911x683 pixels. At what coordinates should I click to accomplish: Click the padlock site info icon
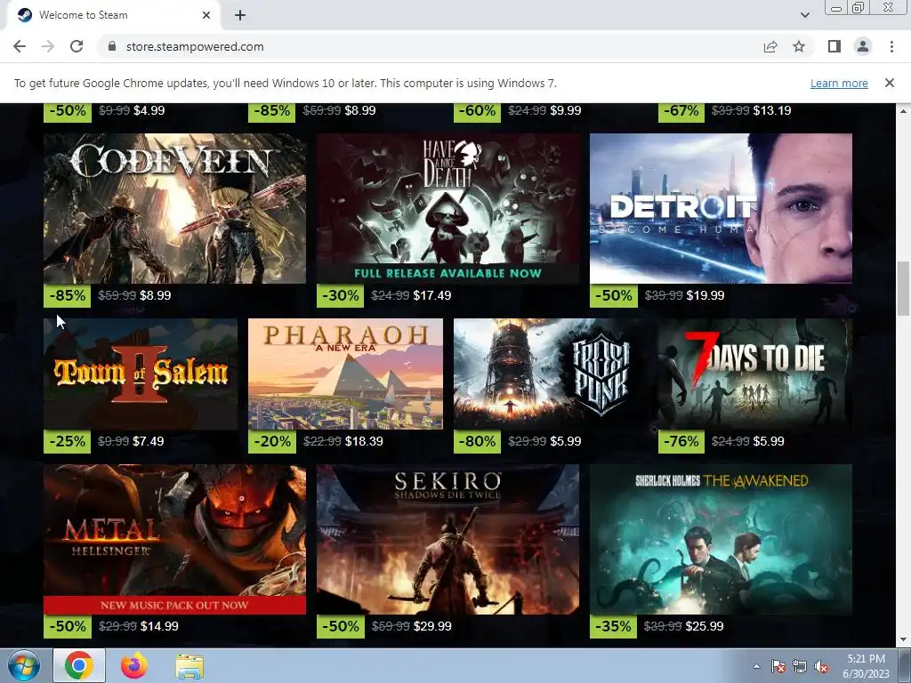click(x=112, y=46)
